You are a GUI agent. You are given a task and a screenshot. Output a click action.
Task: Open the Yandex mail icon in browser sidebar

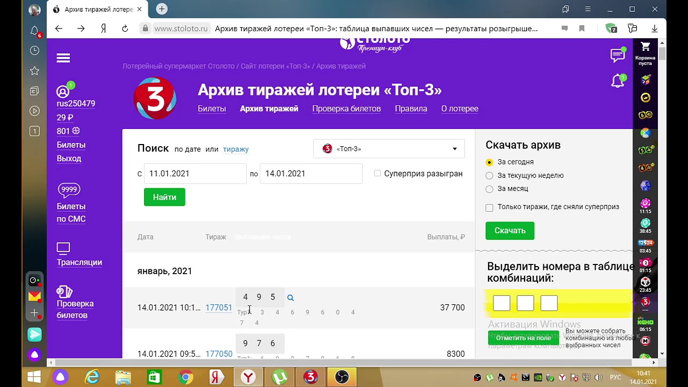point(34,296)
